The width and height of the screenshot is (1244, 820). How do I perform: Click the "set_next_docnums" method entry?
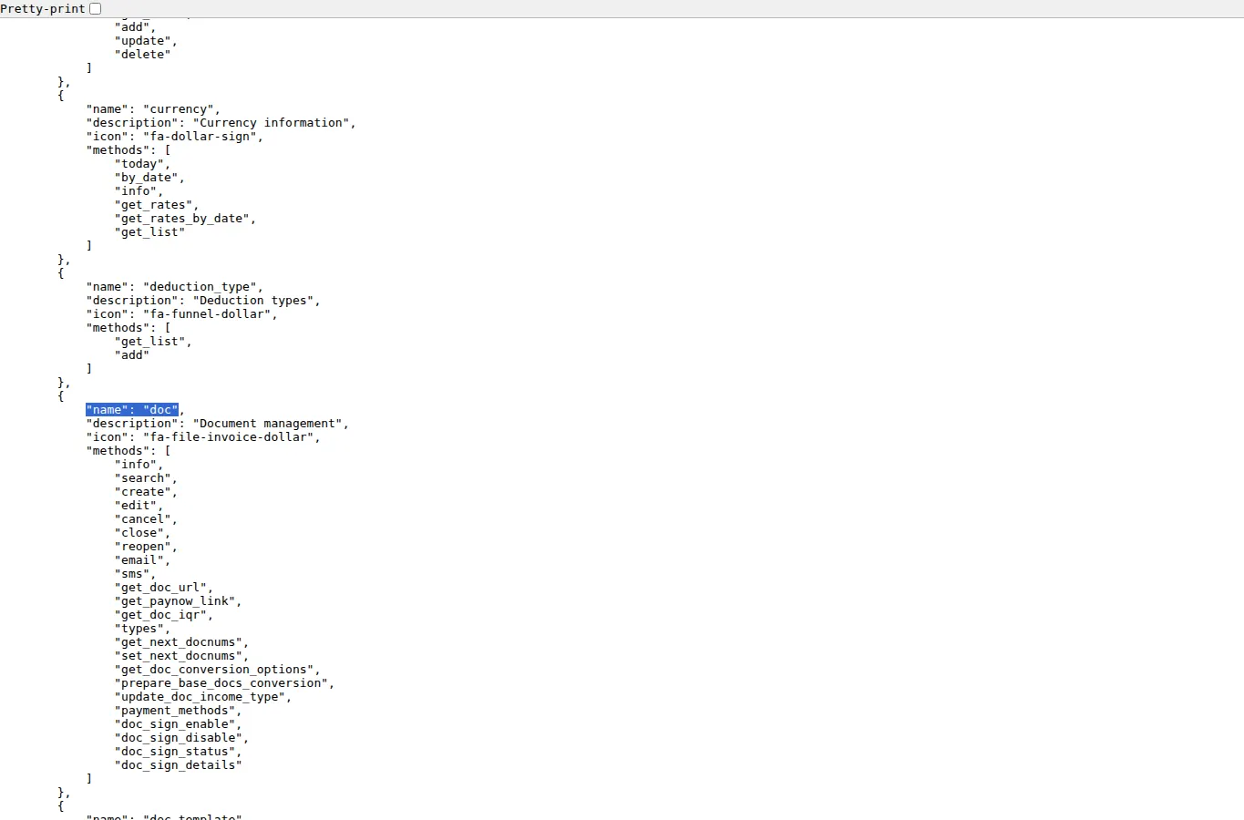point(178,656)
